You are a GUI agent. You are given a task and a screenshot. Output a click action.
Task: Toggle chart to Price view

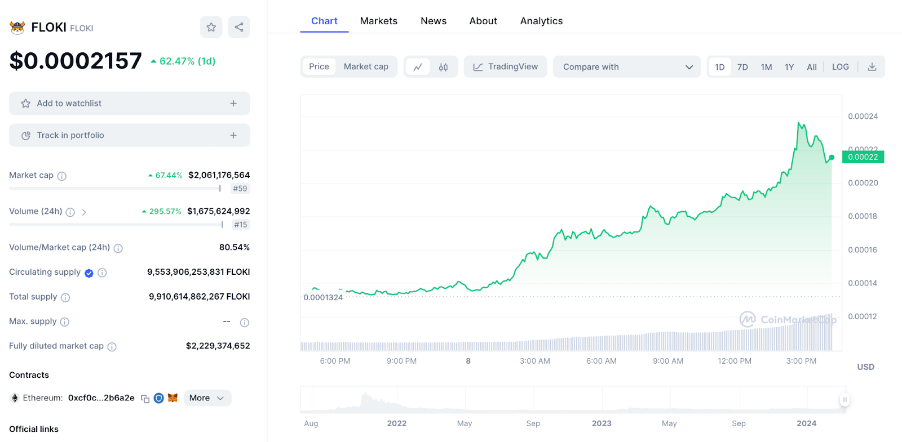click(319, 67)
